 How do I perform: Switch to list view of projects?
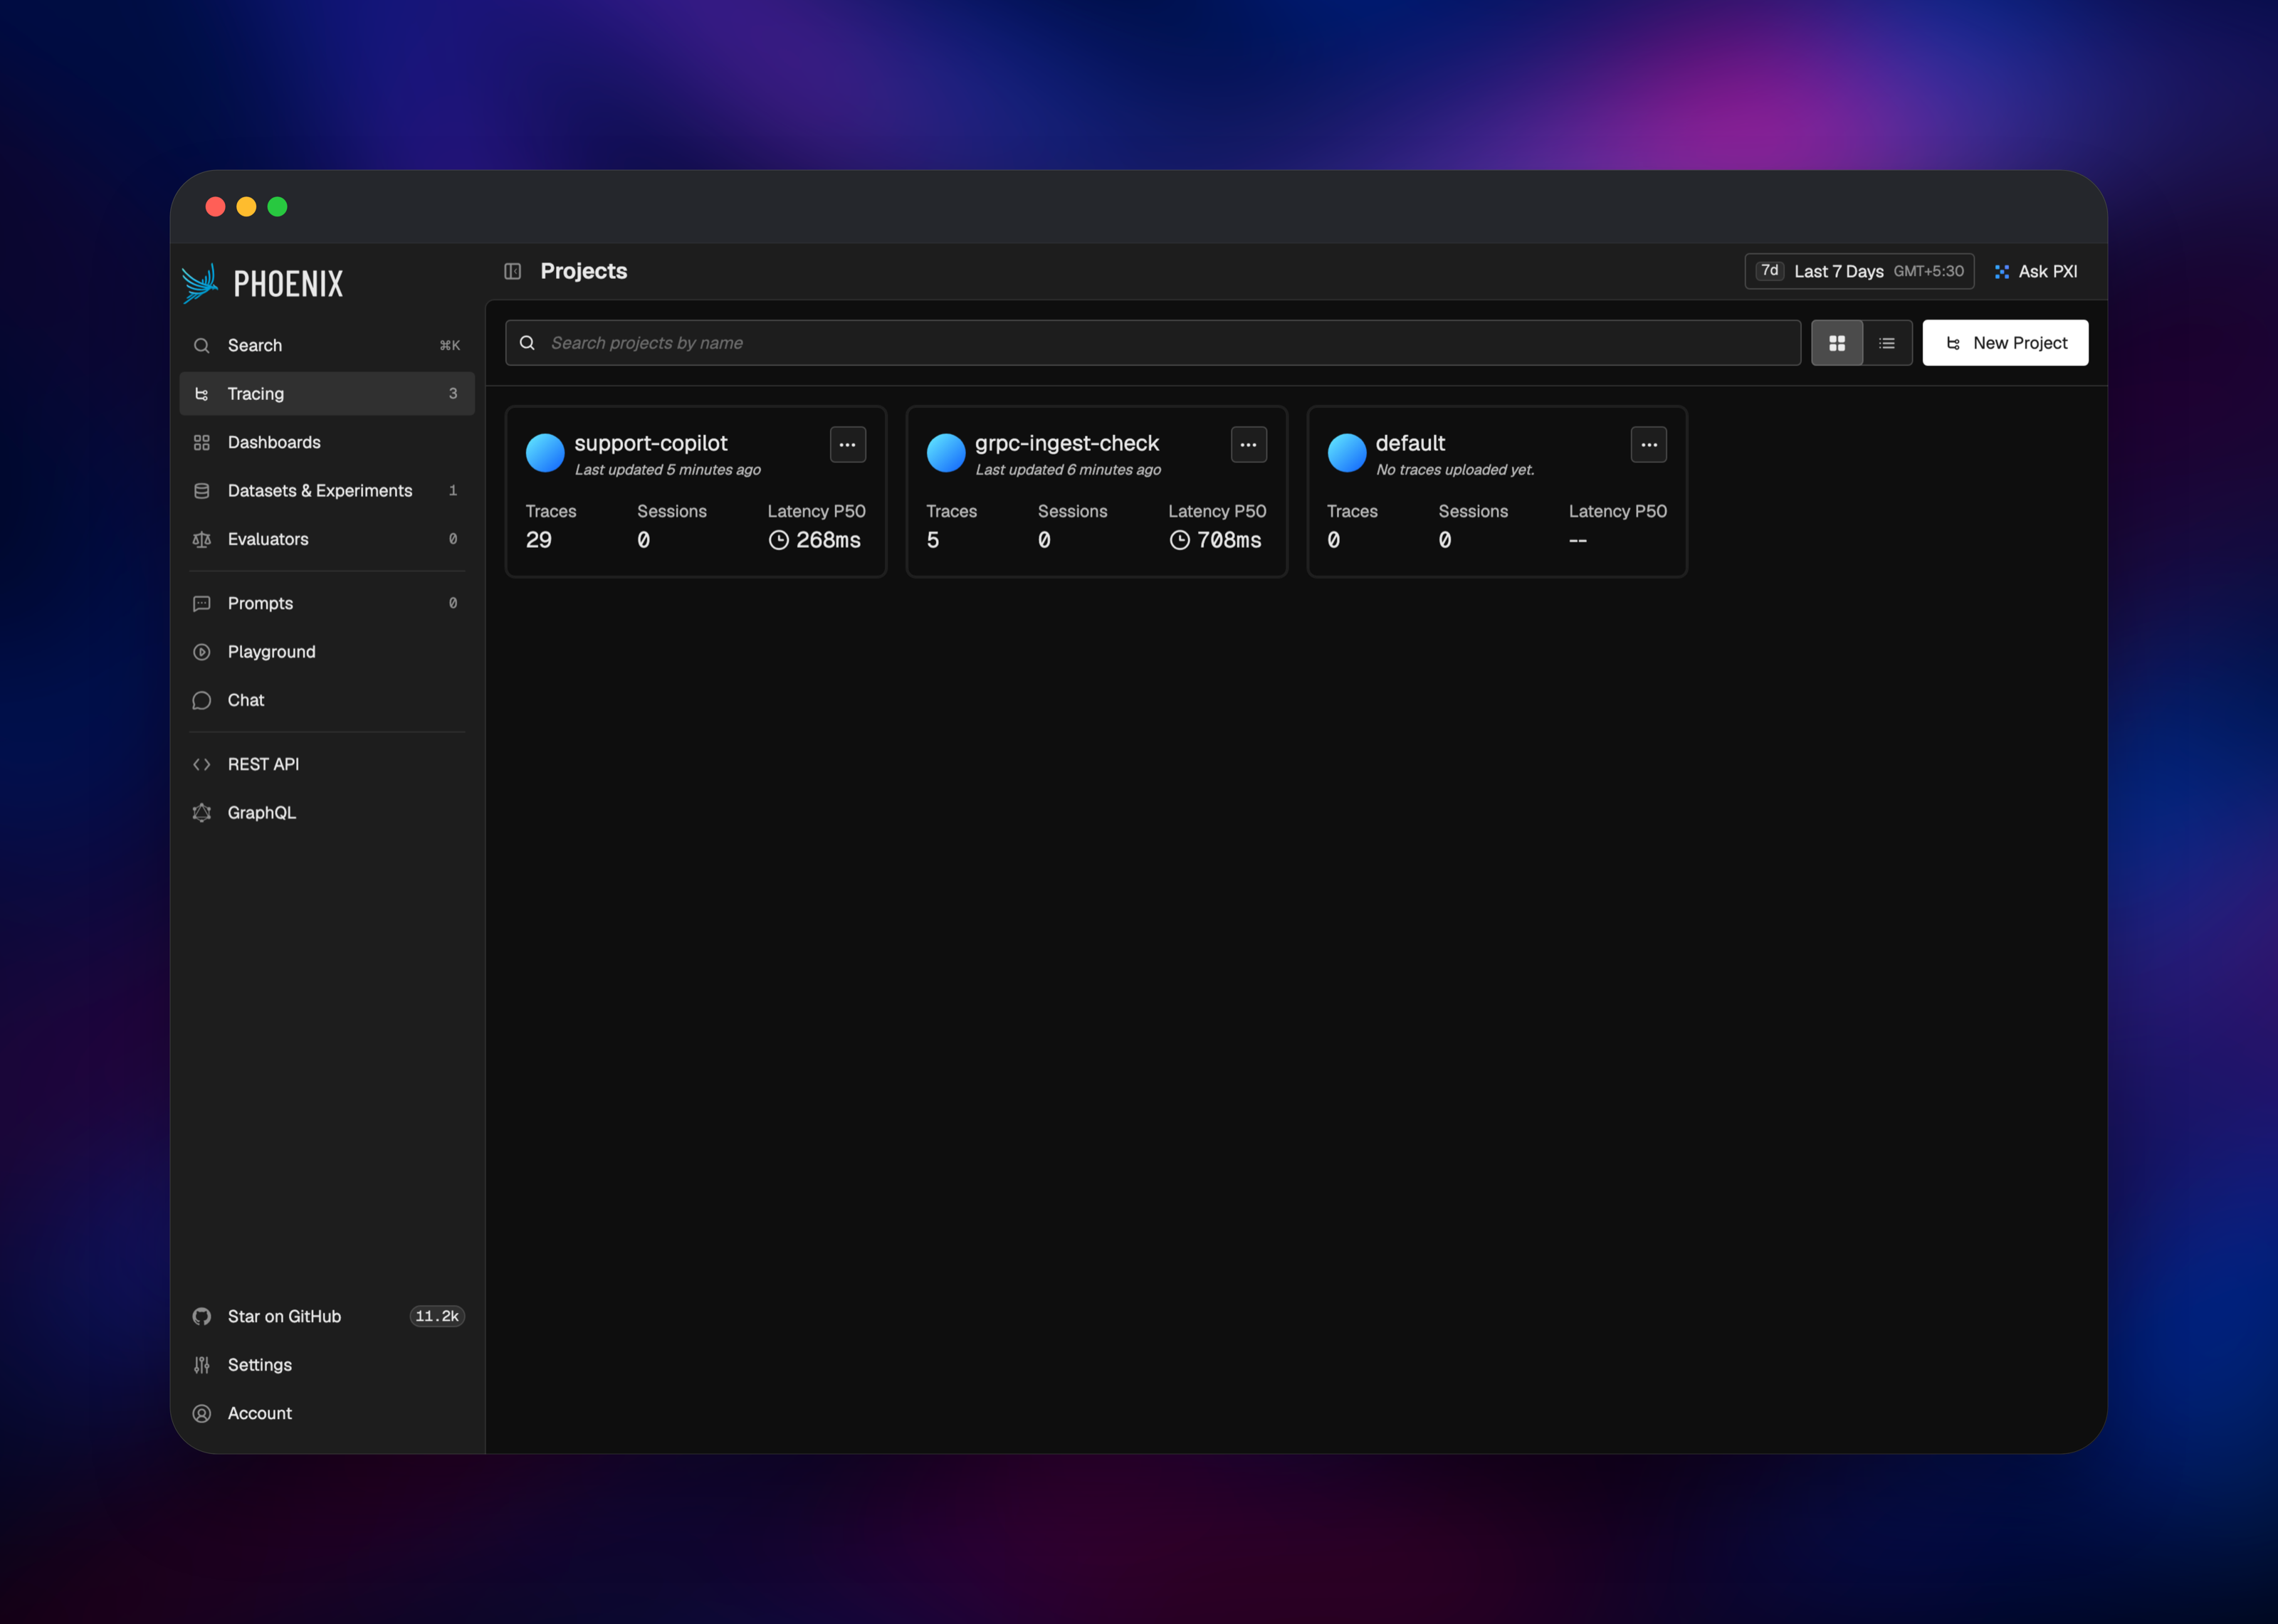tap(1887, 343)
